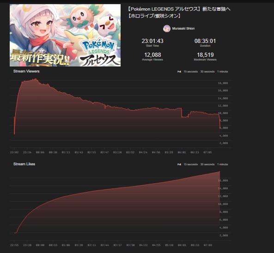The image size is (274, 253).
Task: Select 30 seconds interval for Stream Likes
Action: pos(207,164)
